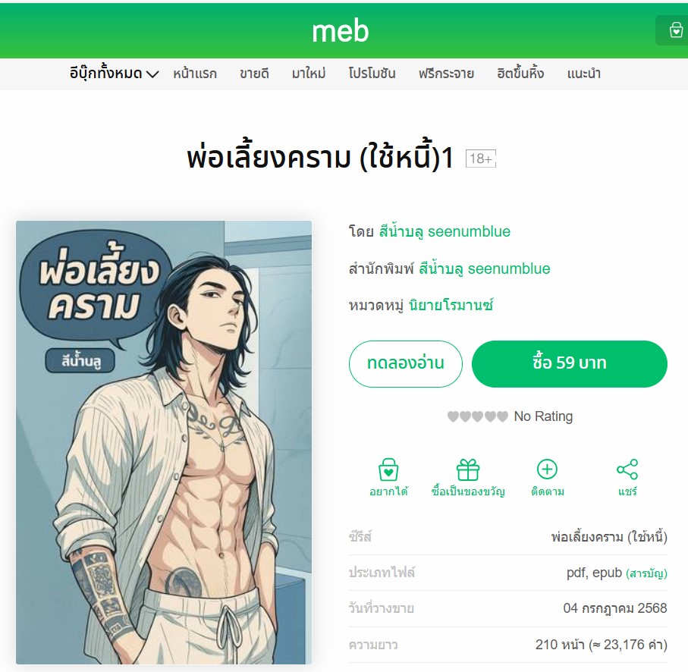Click the 18+ age rating badge

[481, 159]
